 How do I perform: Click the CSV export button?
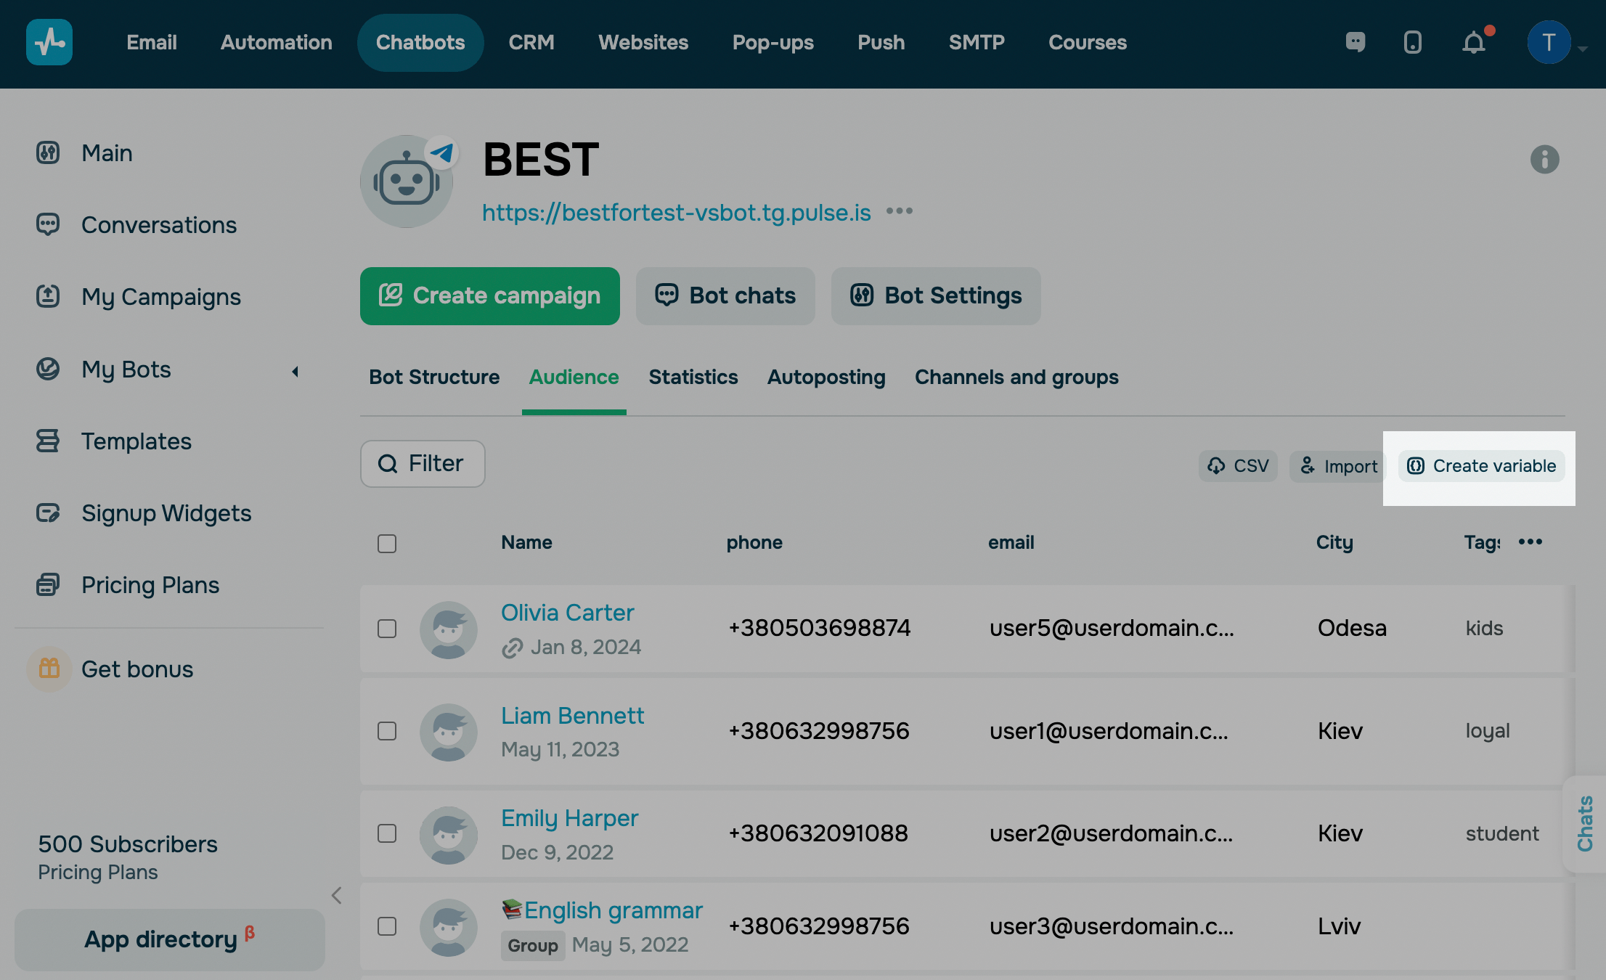[x=1238, y=466]
